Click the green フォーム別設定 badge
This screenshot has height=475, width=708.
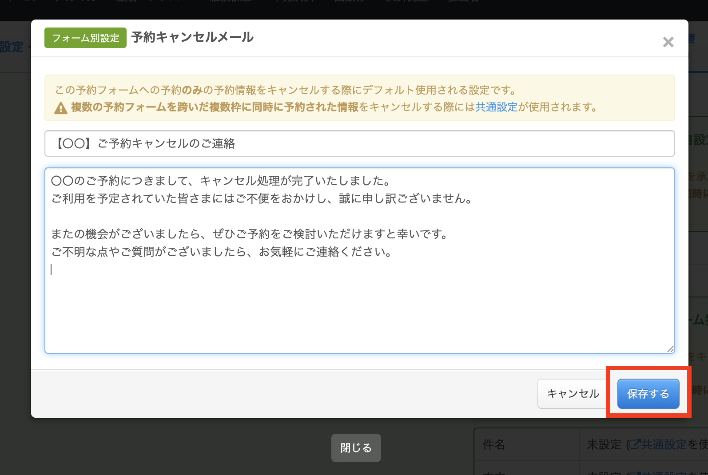click(x=85, y=38)
